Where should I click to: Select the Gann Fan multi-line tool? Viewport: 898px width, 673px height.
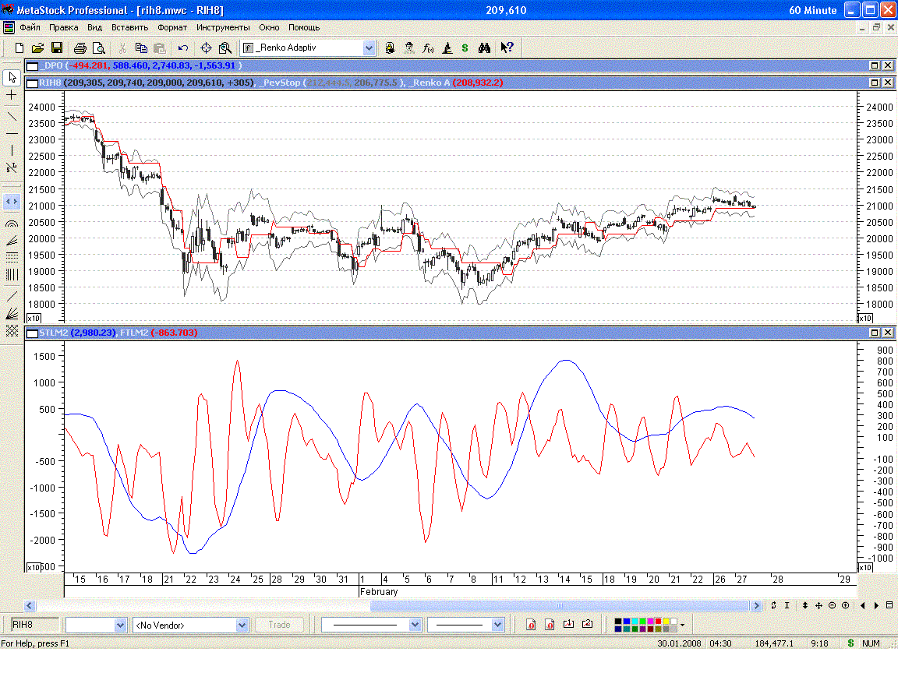pyautogui.click(x=12, y=314)
